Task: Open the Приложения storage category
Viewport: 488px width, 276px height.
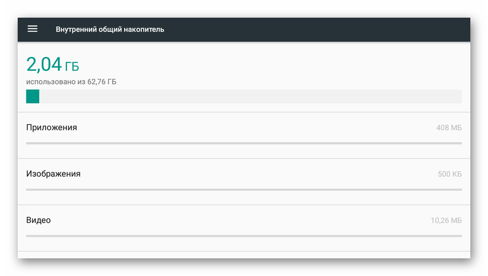Action: tap(52, 128)
